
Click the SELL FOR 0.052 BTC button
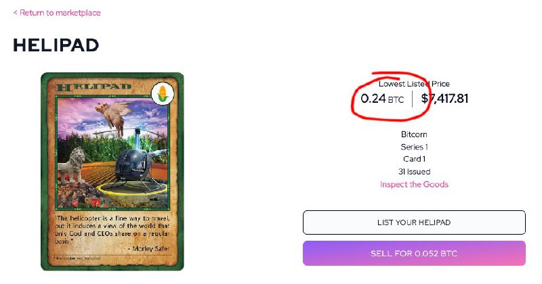pyautogui.click(x=414, y=254)
